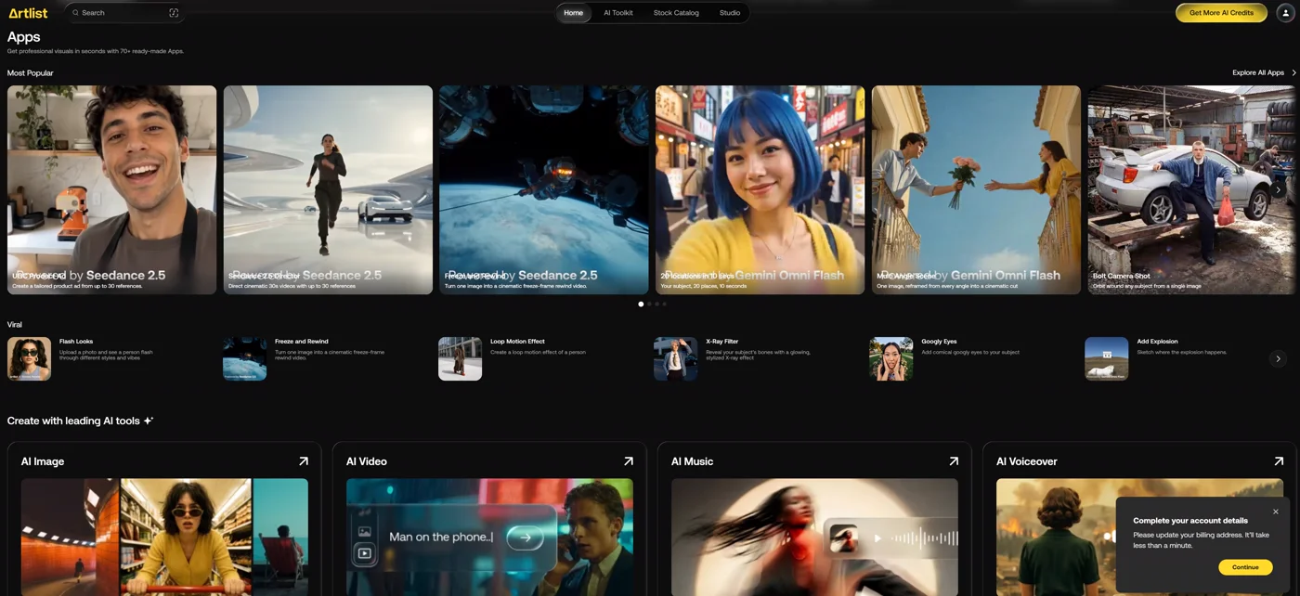Select second carousel pagination dot
Image resolution: width=1300 pixels, height=596 pixels.
649,304
